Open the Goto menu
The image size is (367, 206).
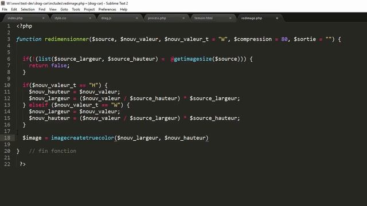click(x=64, y=9)
